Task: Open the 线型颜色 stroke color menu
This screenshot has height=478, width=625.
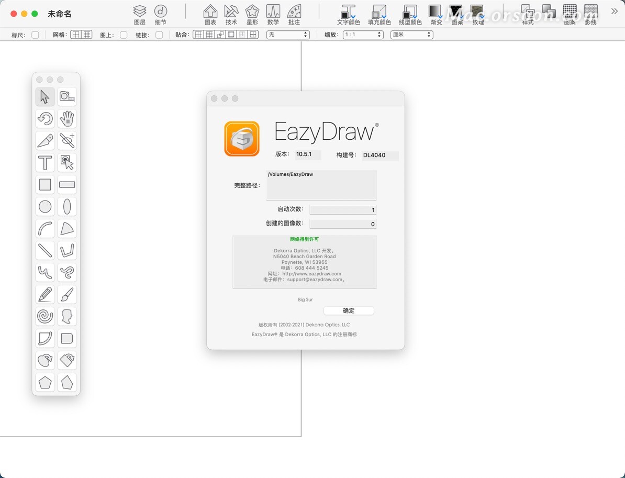Action: [x=410, y=15]
